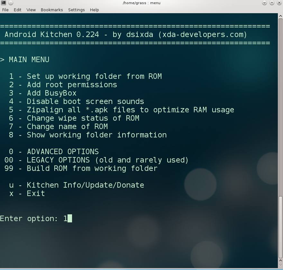Toggle the on-all-desktops pin button
Viewport: 283px width, 270px height.
11,3
